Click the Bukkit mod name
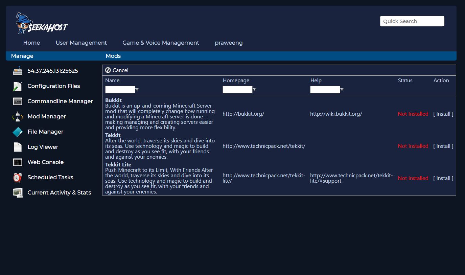The width and height of the screenshot is (465, 275). (x=113, y=100)
